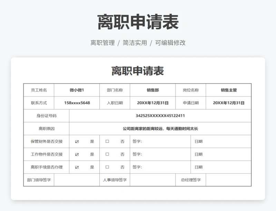276x211 pixels.
Task: Click the 日期 field in 保管财务 row
Action: coord(221,141)
